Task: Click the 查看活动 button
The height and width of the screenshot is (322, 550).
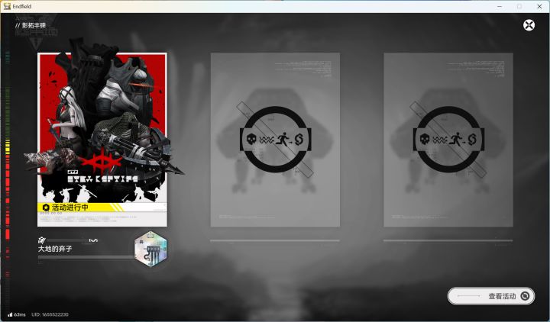Action: point(491,296)
